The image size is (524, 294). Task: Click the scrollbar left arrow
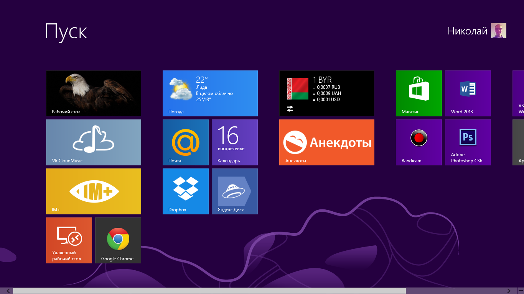[8, 291]
